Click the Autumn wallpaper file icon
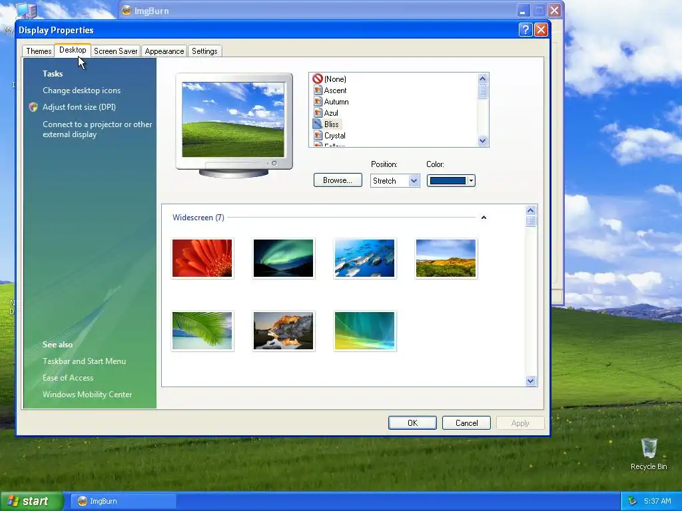The height and width of the screenshot is (511, 682). pyautogui.click(x=318, y=102)
